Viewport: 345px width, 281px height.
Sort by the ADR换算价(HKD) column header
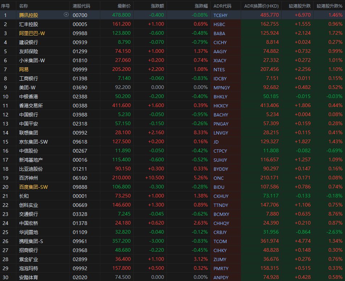[261, 6]
